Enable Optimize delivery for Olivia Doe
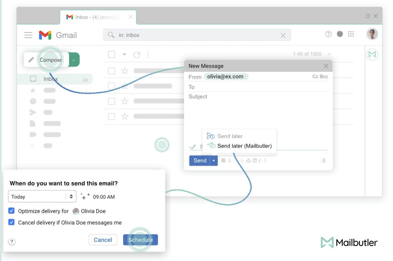 (12, 211)
